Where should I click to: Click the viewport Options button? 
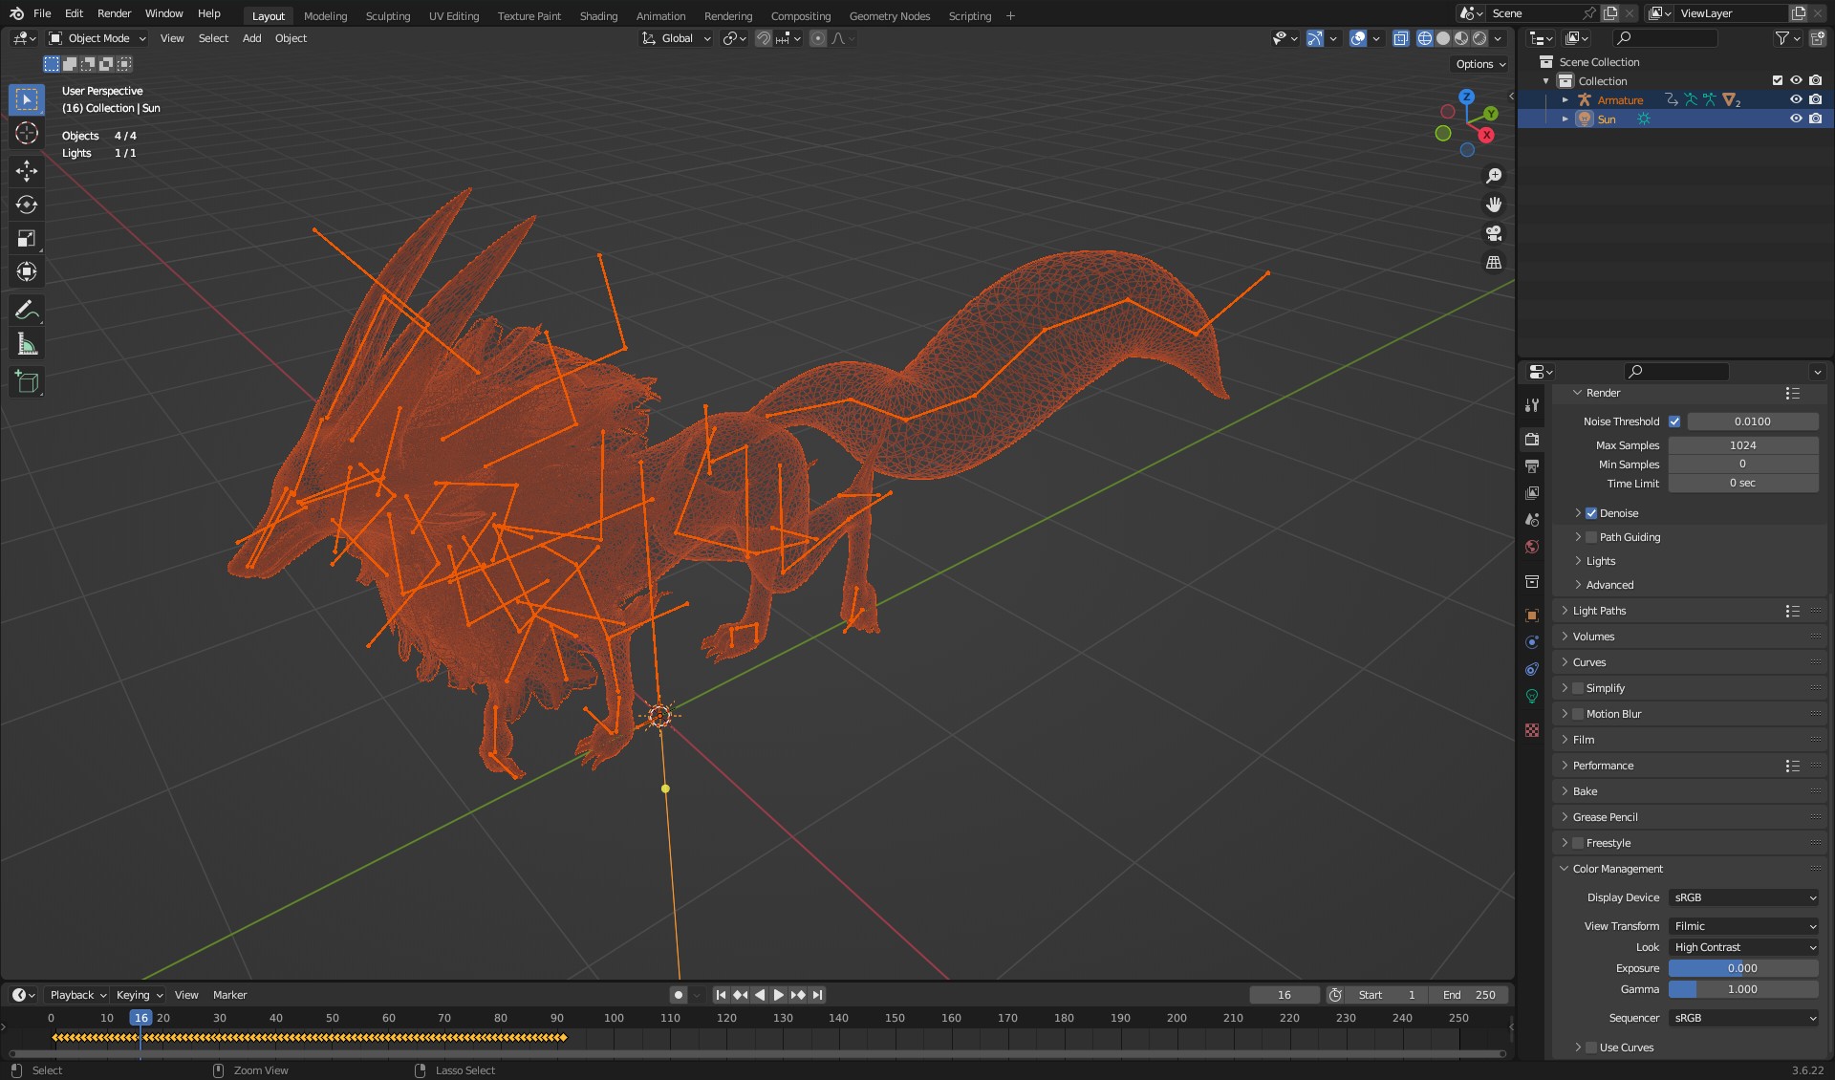tap(1480, 64)
